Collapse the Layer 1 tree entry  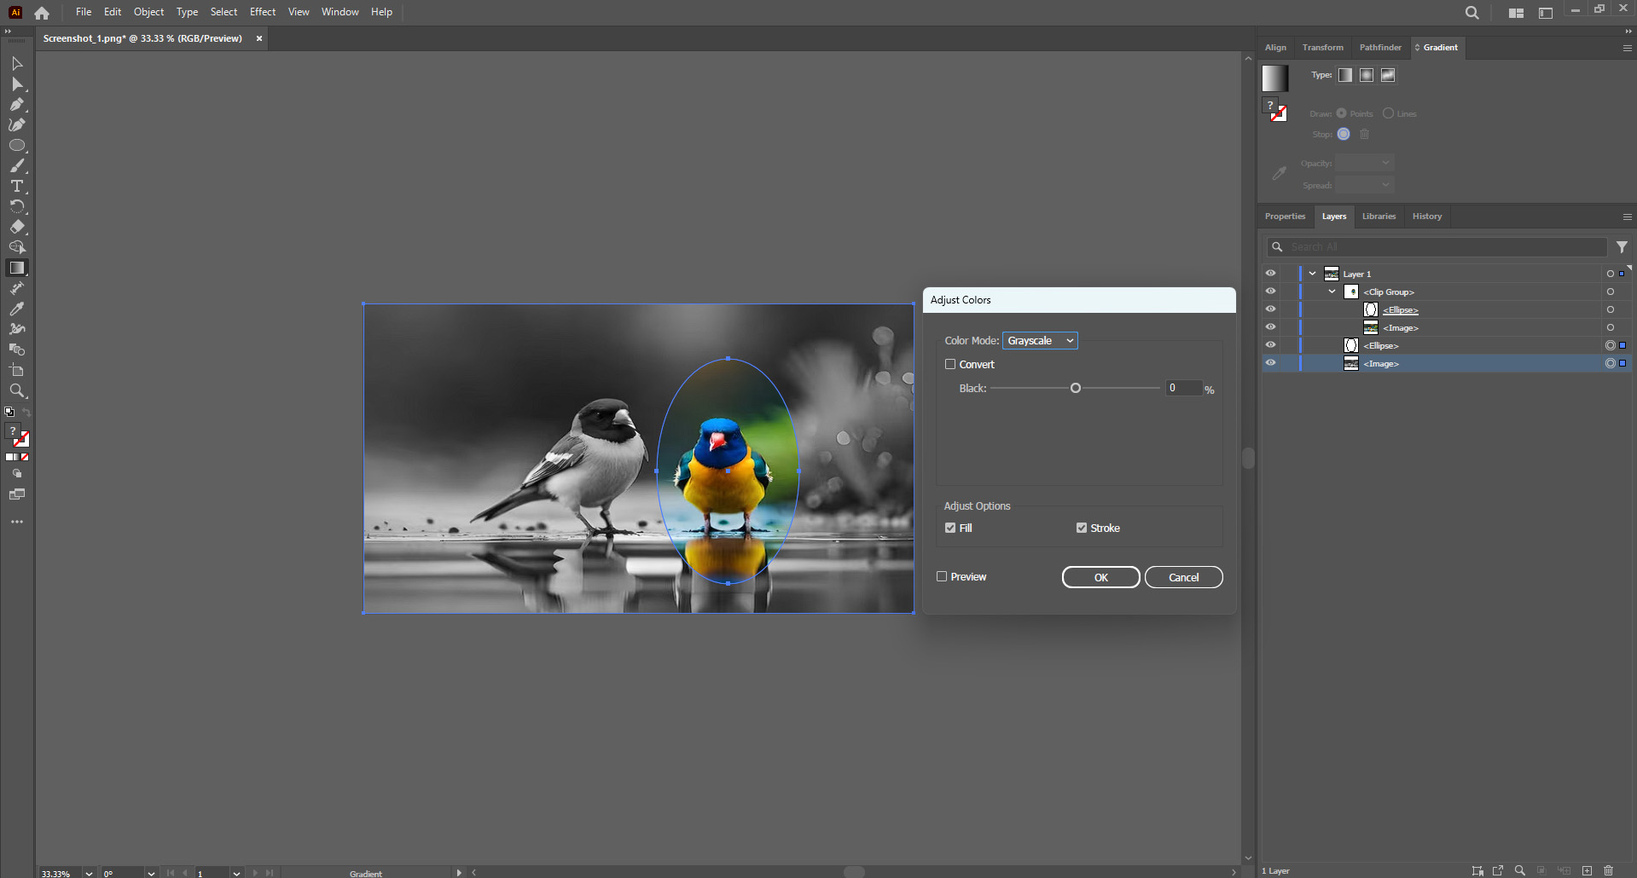(1311, 273)
